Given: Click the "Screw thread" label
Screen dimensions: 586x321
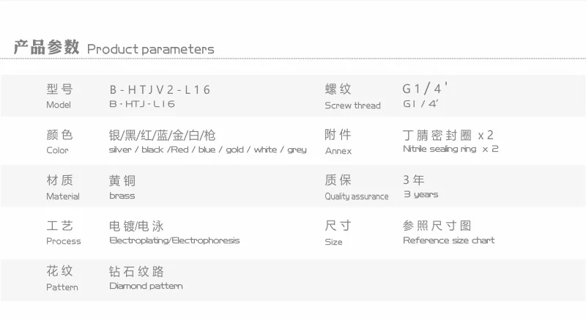Looking at the screenshot, I should click(352, 106).
